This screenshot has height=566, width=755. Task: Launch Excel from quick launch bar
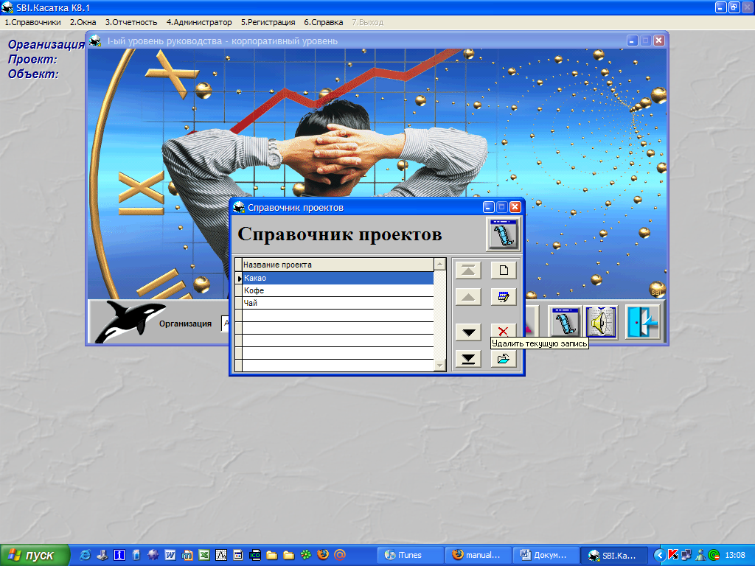pos(204,555)
